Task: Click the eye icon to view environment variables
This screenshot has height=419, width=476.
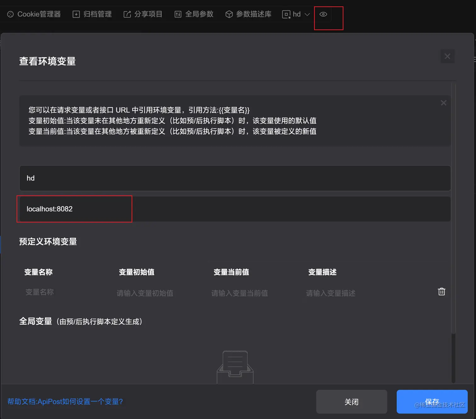Action: (x=323, y=14)
